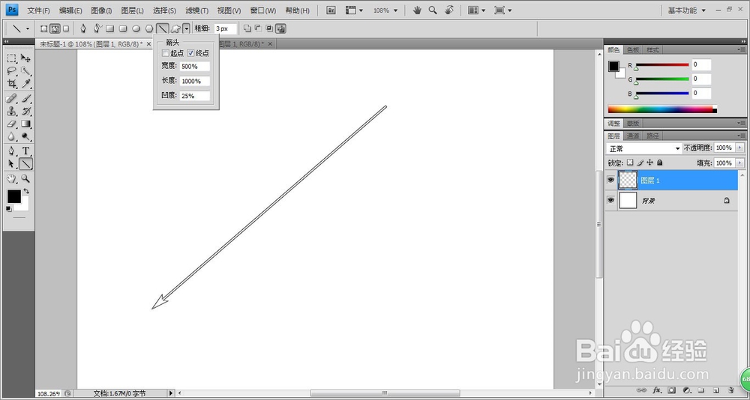Hide 背景 layer with eye icon

[x=610, y=200]
